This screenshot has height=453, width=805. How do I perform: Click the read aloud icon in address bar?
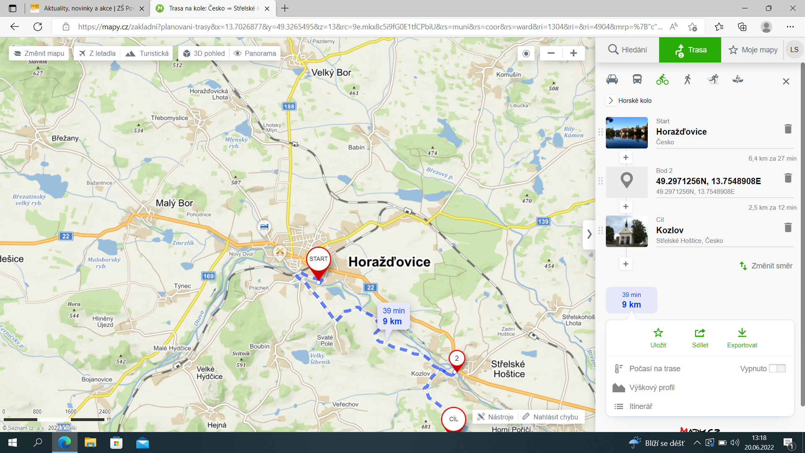click(x=673, y=27)
